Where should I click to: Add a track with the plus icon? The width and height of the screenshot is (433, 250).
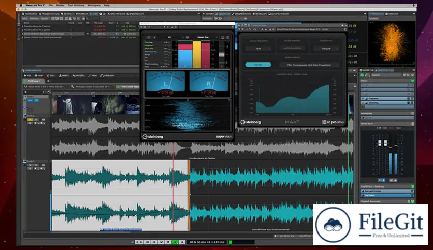pyautogui.click(x=26, y=92)
